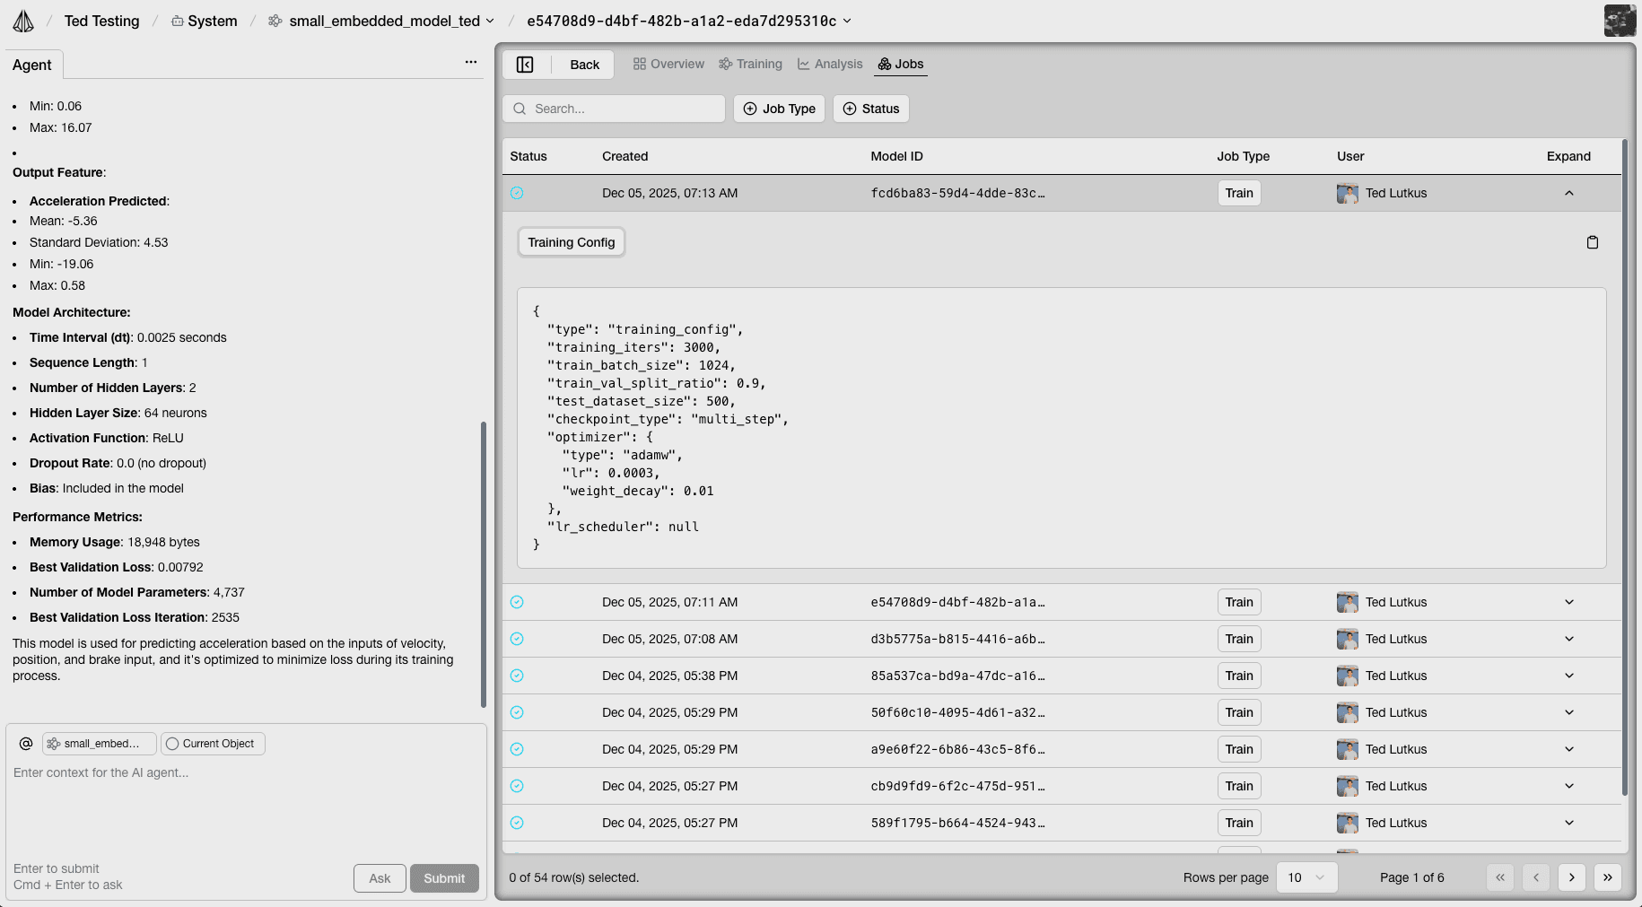Screen dimensions: 1642x907
Task: Click the Back button
Action: (x=584, y=65)
